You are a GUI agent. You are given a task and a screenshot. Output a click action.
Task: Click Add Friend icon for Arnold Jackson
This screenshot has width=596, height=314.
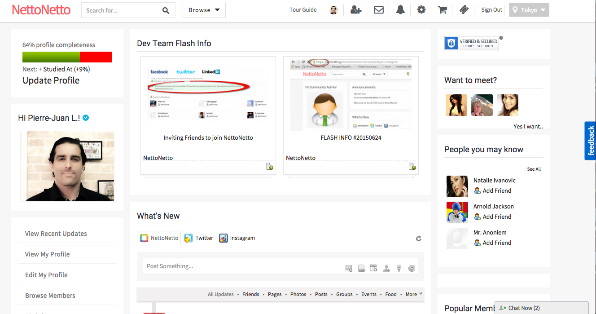[478, 217]
